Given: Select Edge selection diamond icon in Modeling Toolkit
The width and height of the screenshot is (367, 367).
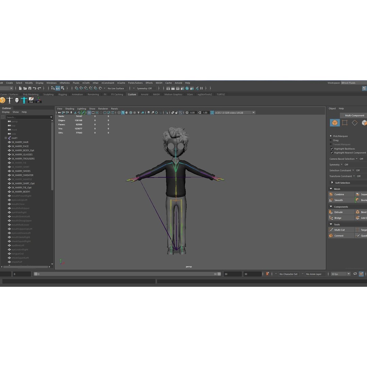Looking at the screenshot, I should pos(354,123).
